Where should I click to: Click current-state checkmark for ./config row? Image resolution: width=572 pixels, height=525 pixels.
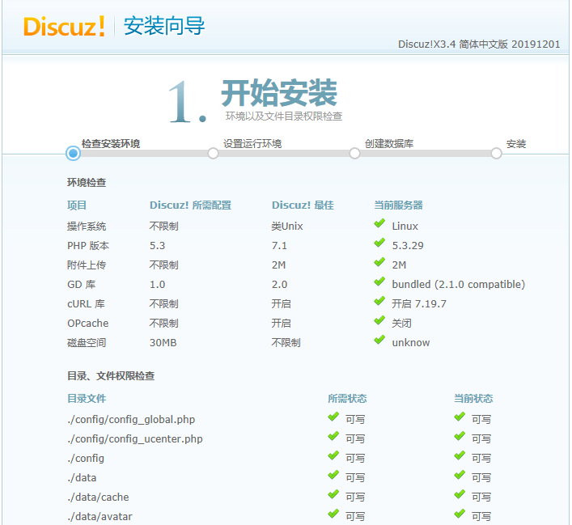pyautogui.click(x=460, y=455)
